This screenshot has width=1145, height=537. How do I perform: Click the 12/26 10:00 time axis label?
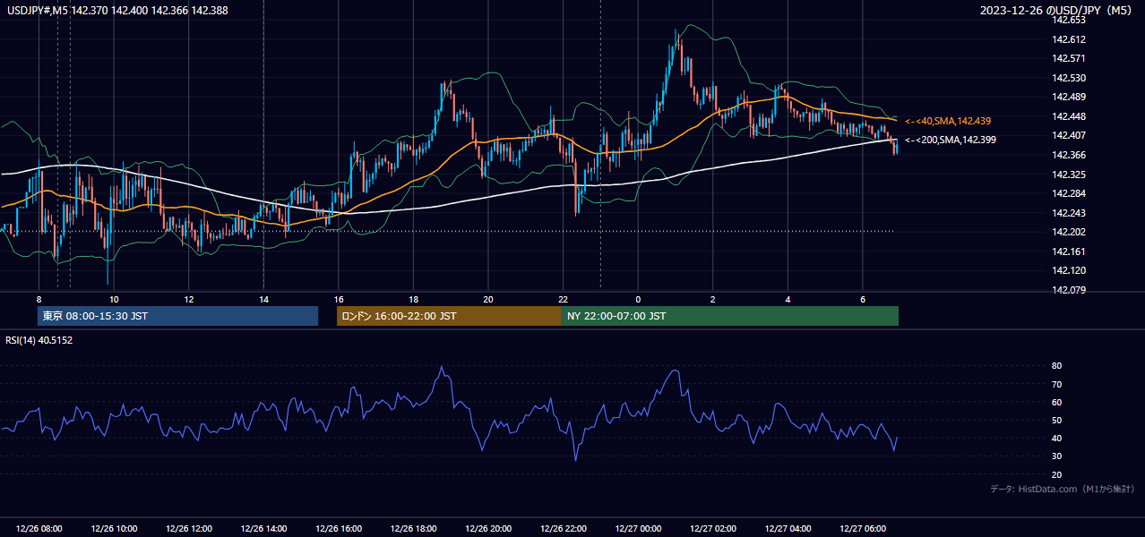coord(114,529)
